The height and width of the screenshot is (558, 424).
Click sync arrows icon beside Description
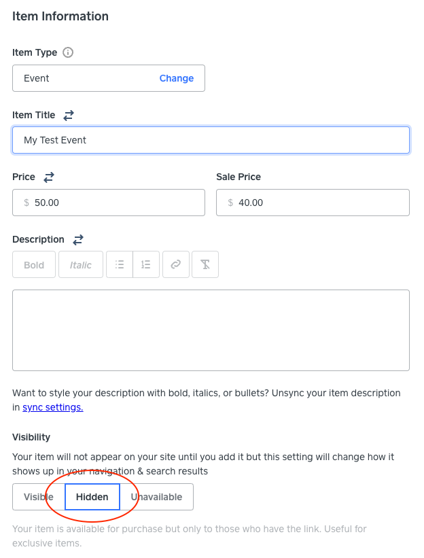[x=78, y=239]
